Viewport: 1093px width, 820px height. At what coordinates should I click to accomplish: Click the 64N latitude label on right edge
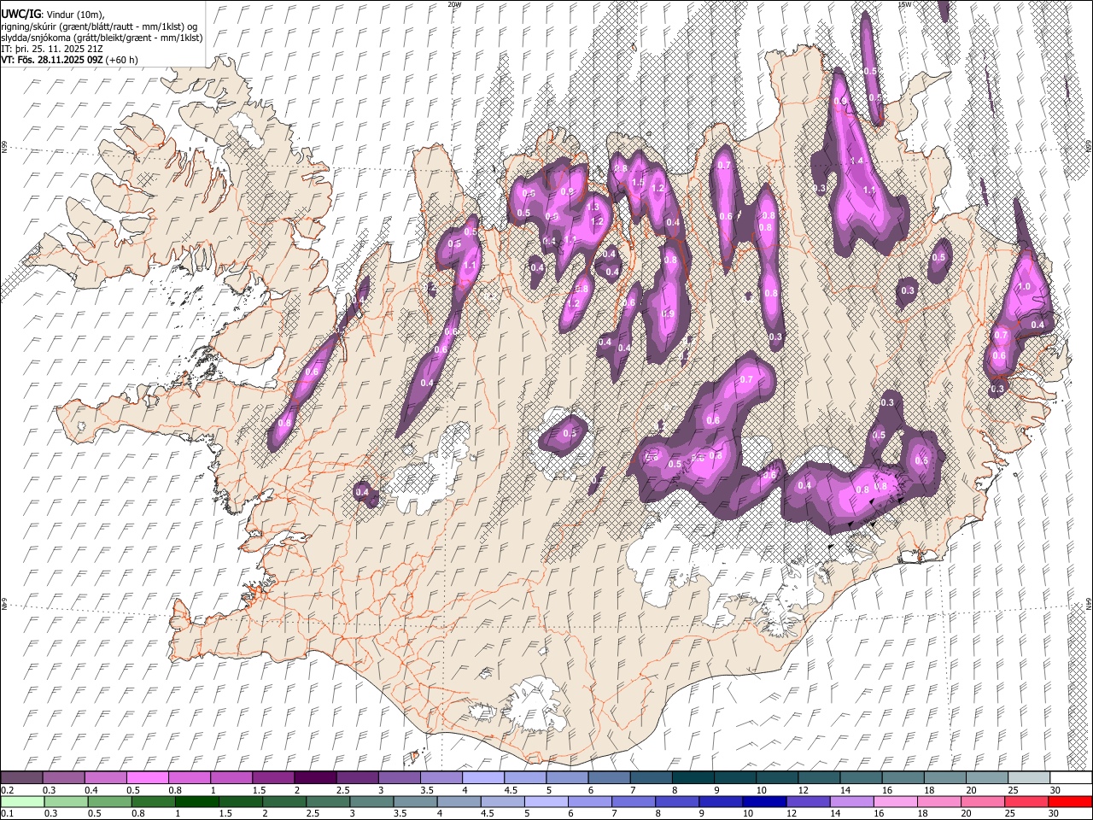click(1089, 604)
